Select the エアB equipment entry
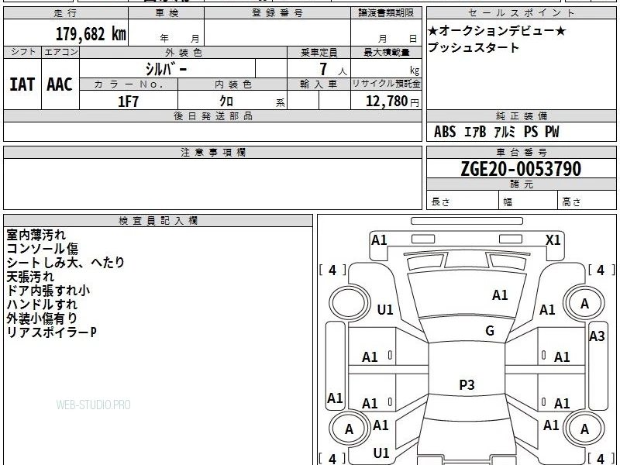The width and height of the screenshot is (620, 465). (x=475, y=132)
